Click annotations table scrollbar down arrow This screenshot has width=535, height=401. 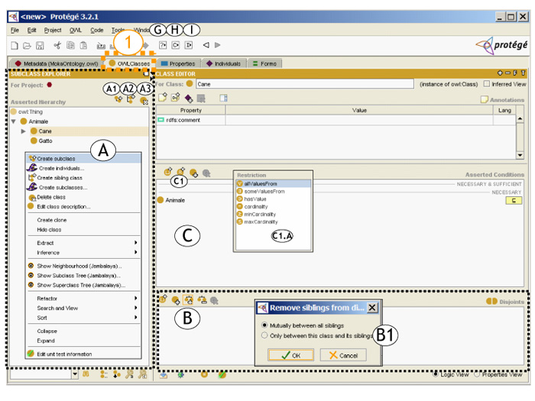point(520,155)
